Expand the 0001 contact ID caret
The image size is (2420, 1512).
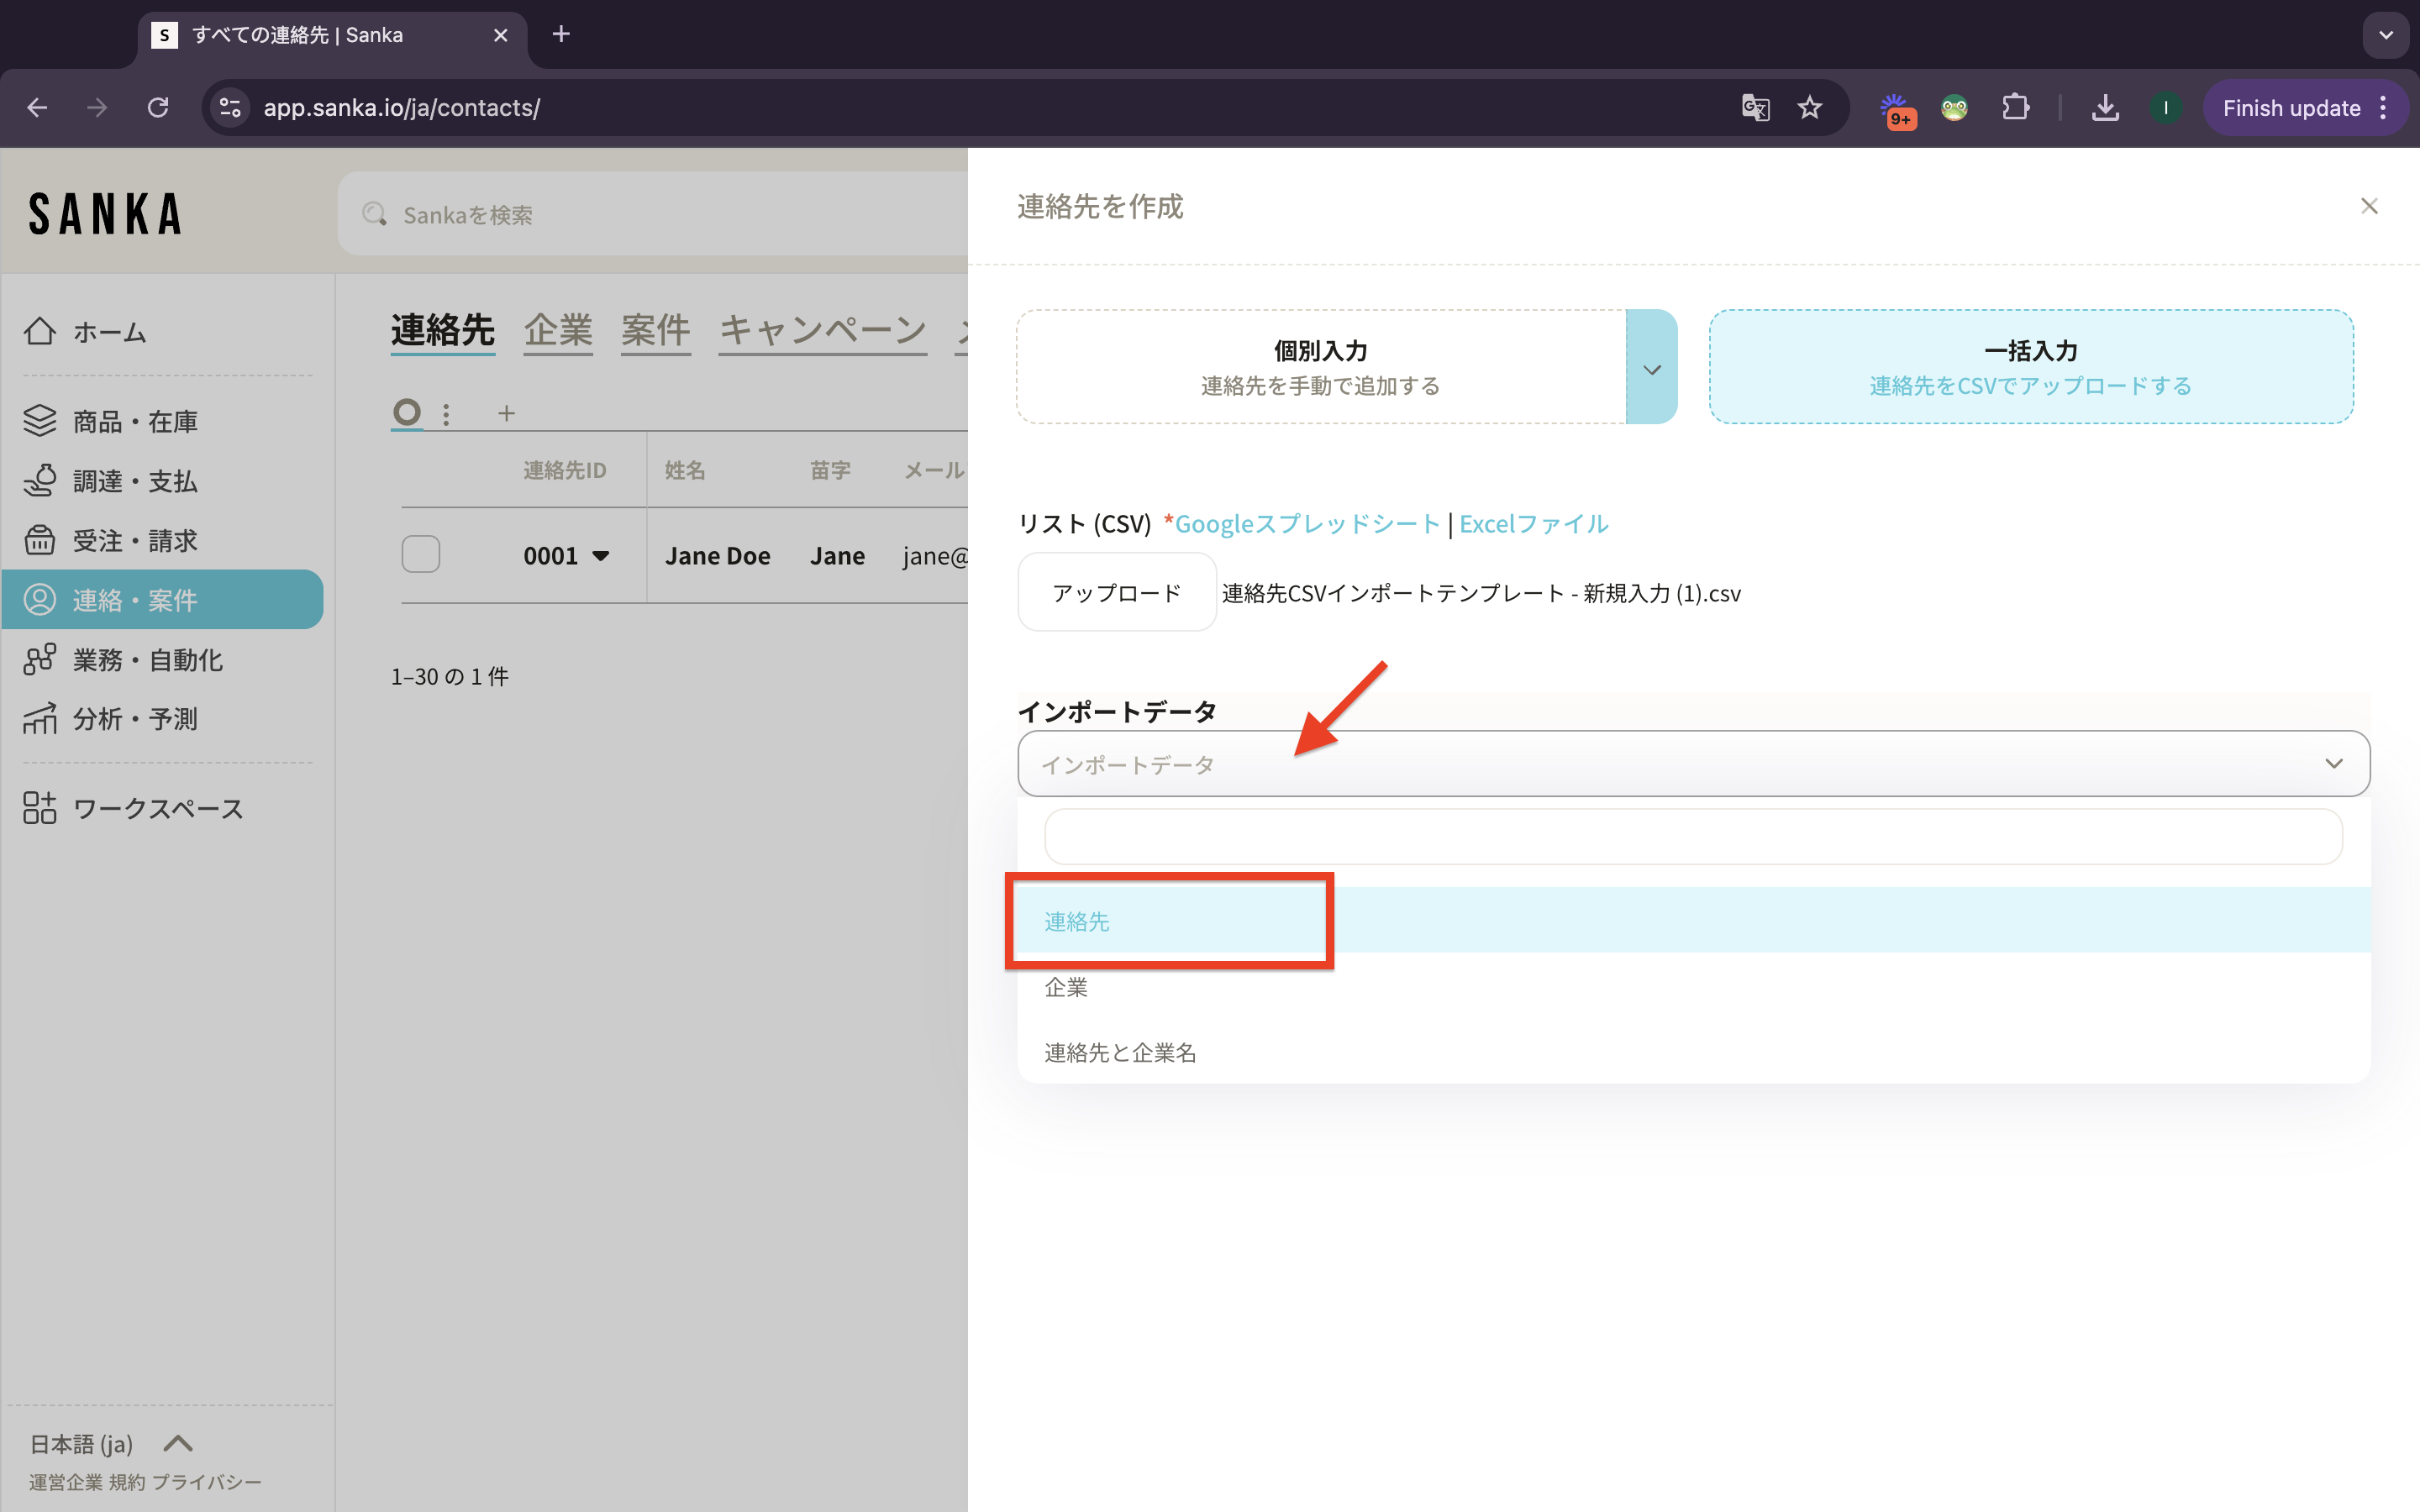[601, 556]
